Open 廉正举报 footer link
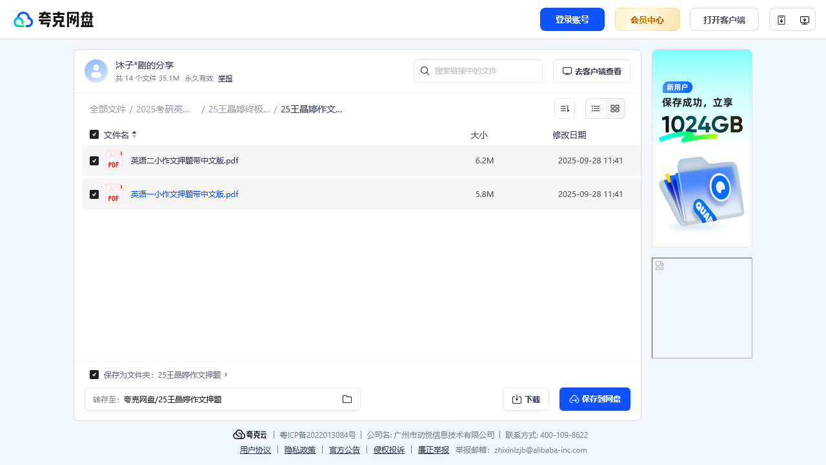826x465 pixels. [x=434, y=450]
